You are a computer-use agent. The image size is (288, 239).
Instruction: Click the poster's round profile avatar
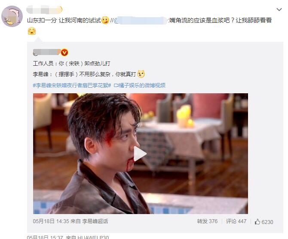[12, 16]
